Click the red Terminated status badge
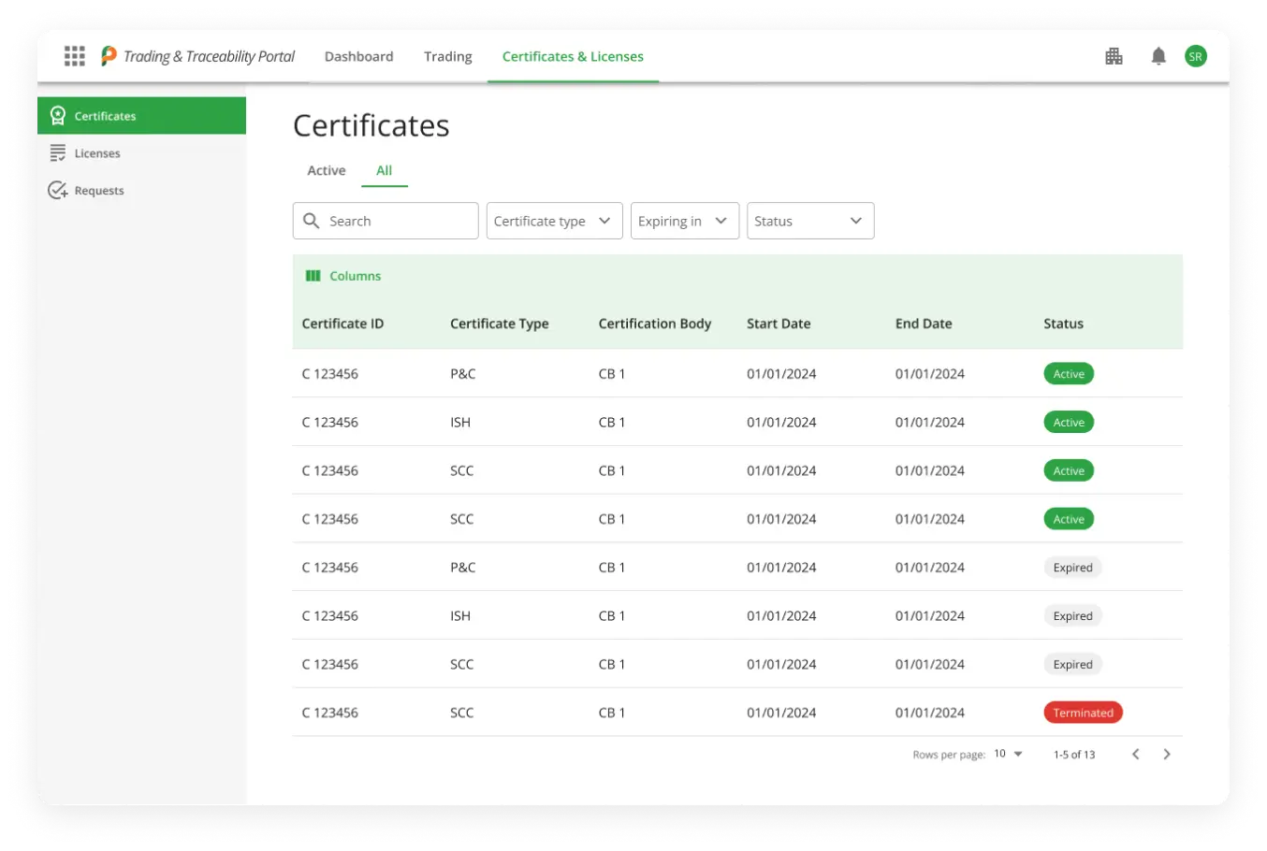1267x851 pixels. pyautogui.click(x=1083, y=713)
